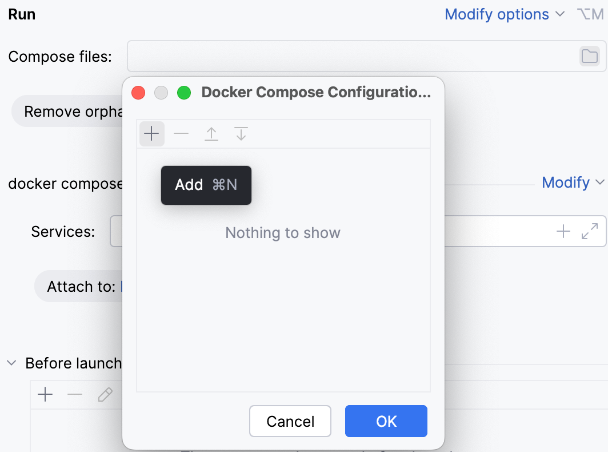This screenshot has width=608, height=452.
Task: Remove a Before launch task
Action: 75,394
